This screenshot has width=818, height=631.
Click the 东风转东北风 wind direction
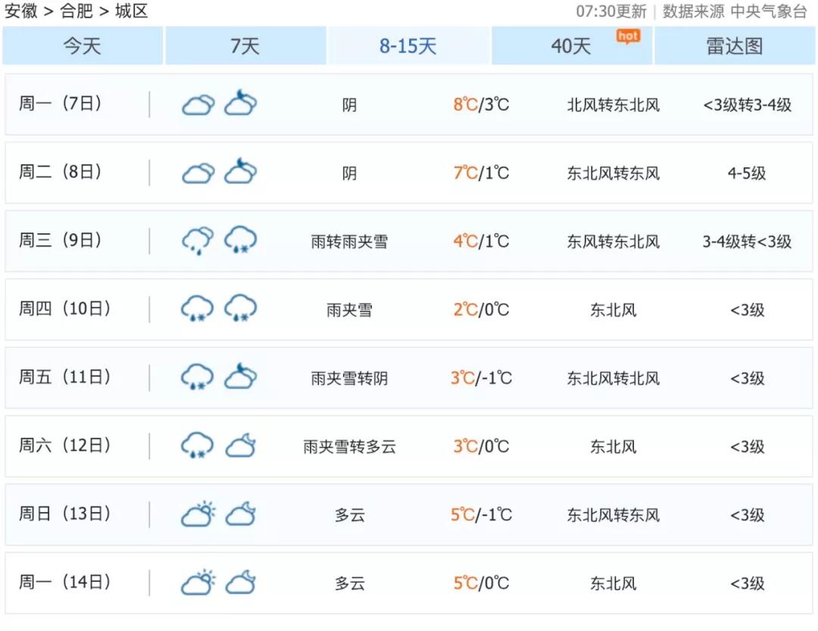613,242
